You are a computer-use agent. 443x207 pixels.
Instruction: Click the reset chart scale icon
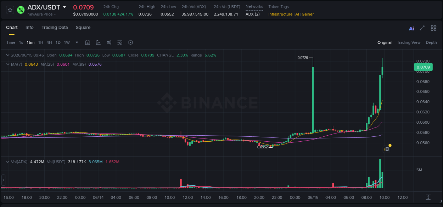click(x=428, y=197)
